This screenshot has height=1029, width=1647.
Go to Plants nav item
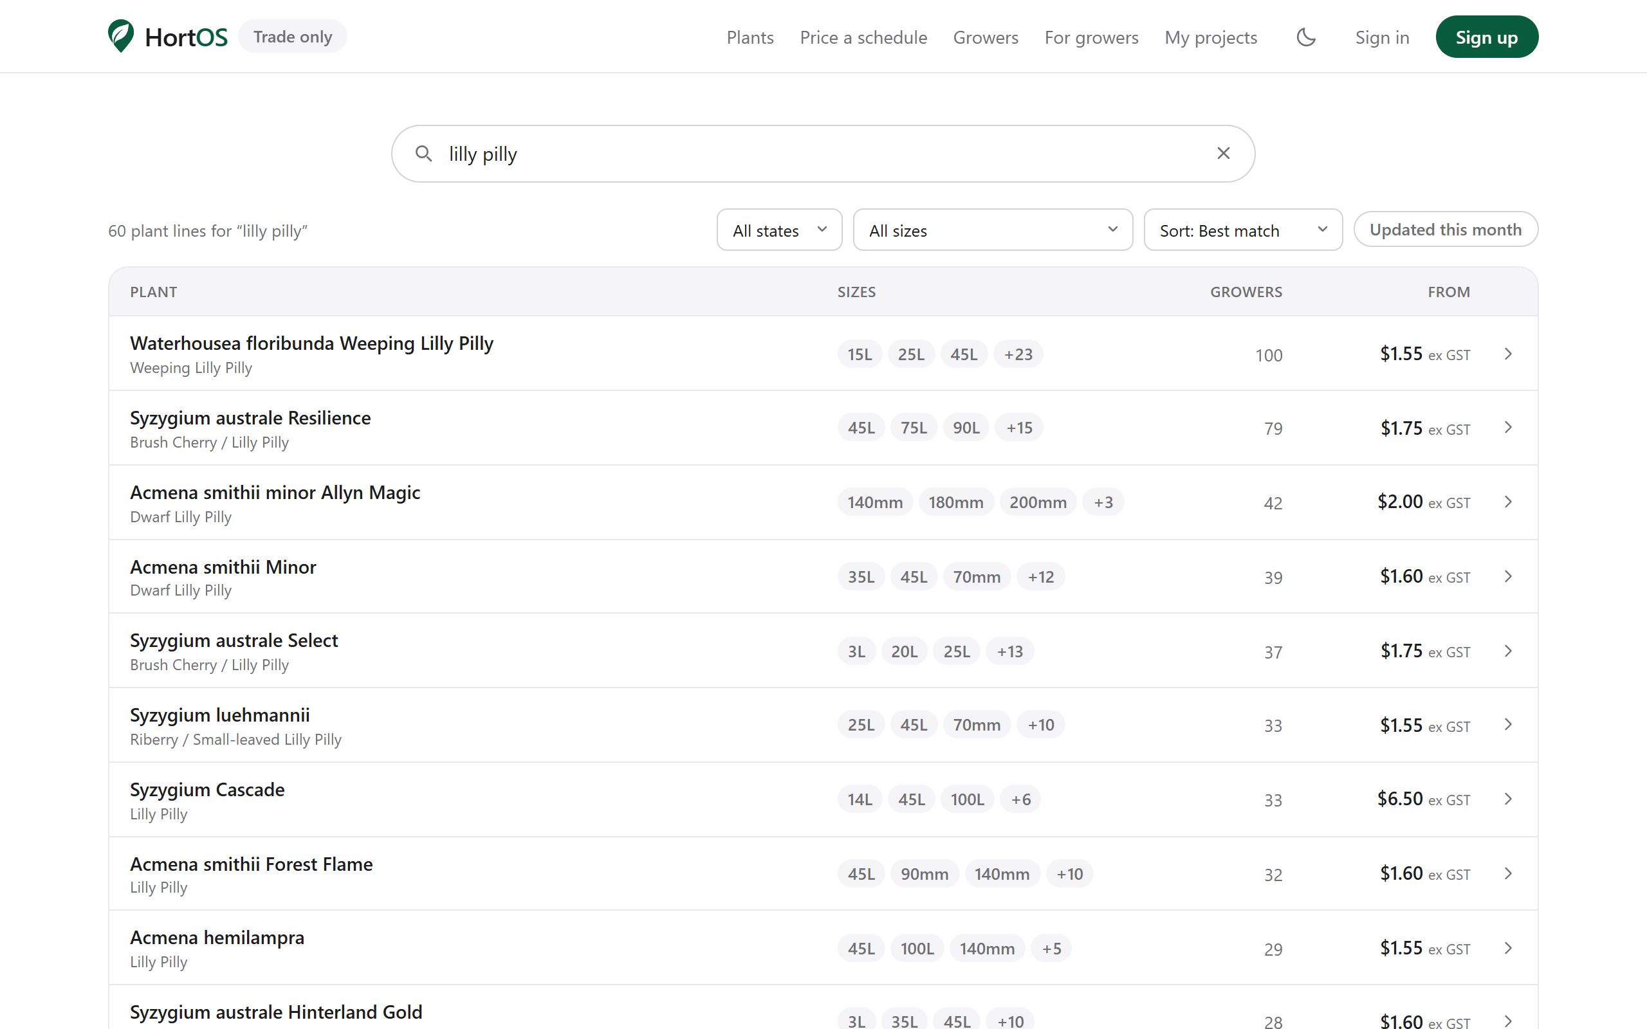(x=750, y=37)
